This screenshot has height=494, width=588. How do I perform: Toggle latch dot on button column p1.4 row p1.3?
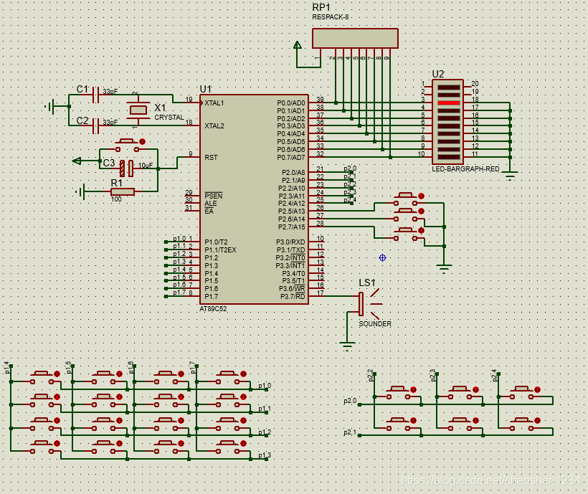(57, 443)
